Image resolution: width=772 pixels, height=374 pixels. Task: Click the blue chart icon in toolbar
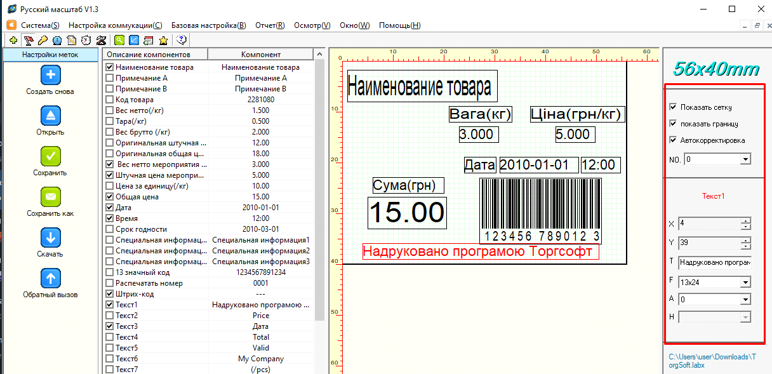135,40
